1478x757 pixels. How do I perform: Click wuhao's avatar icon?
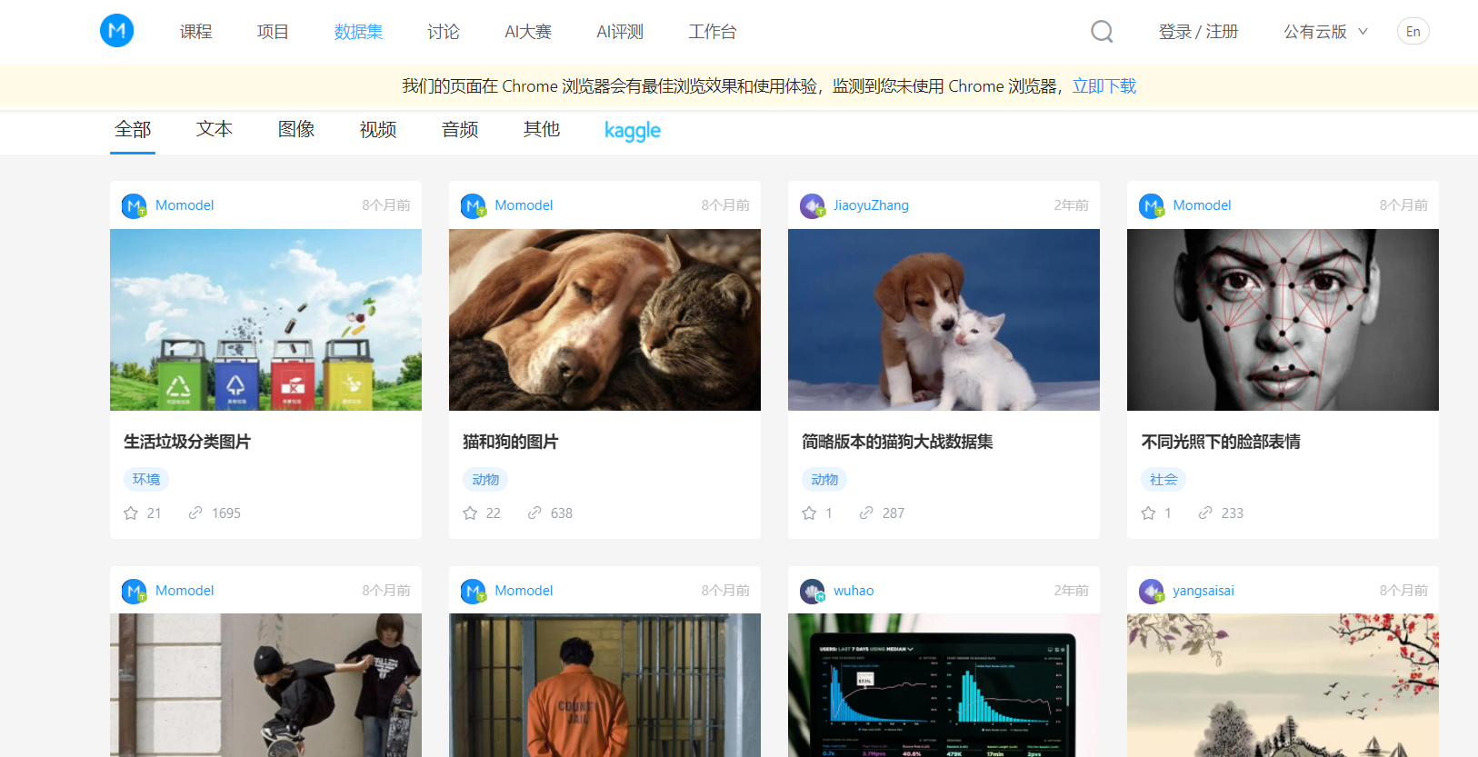pyautogui.click(x=813, y=591)
